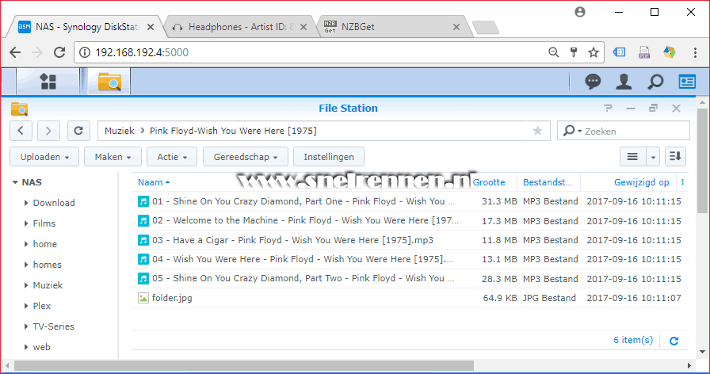Click File Station help question mark

click(608, 108)
